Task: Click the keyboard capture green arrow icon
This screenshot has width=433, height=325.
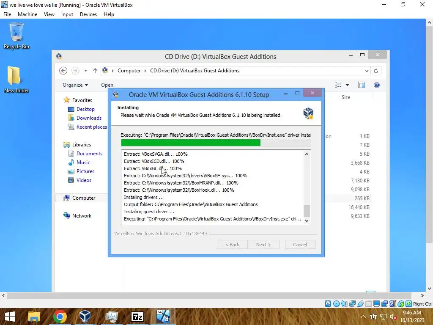Action: [409, 304]
